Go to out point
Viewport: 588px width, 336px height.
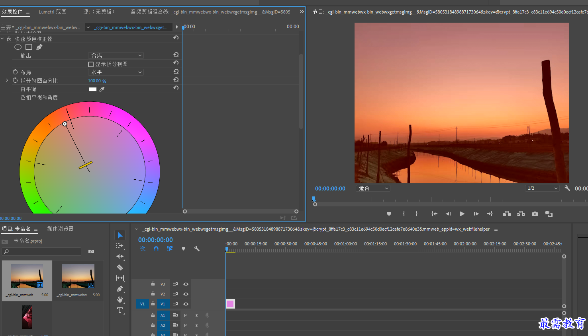click(490, 214)
